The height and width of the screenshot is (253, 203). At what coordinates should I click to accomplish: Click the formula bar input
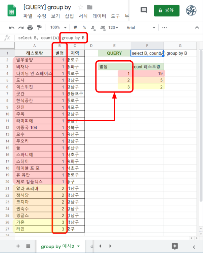(x=109, y=38)
